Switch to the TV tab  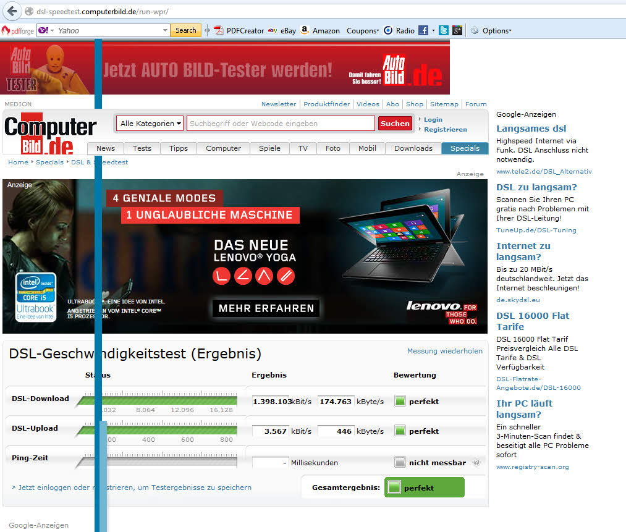tap(303, 148)
